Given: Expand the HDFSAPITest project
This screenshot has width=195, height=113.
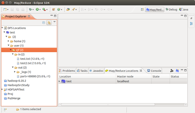Looking at the screenshot, I should (x=2, y=89).
